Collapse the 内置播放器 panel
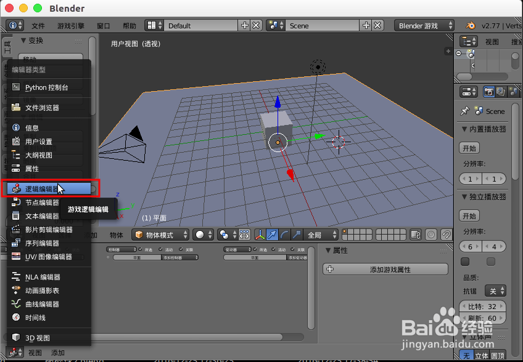 point(464,129)
